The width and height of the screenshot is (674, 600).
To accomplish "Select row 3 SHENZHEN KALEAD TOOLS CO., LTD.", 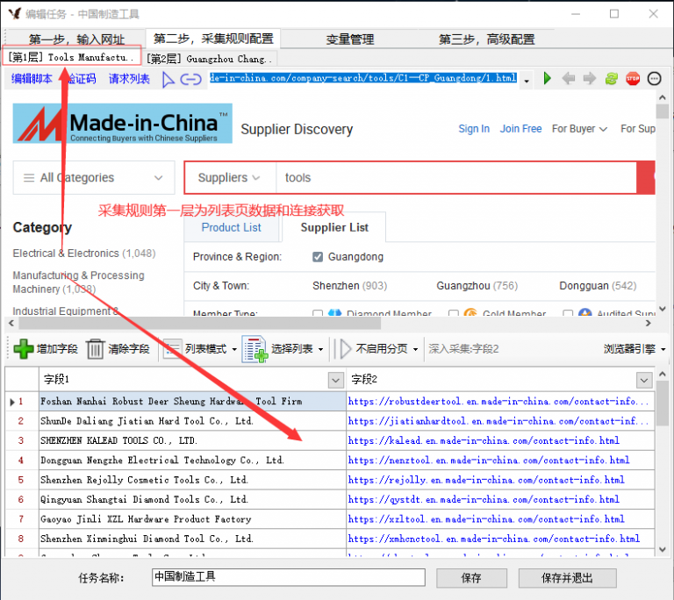I will pos(192,440).
